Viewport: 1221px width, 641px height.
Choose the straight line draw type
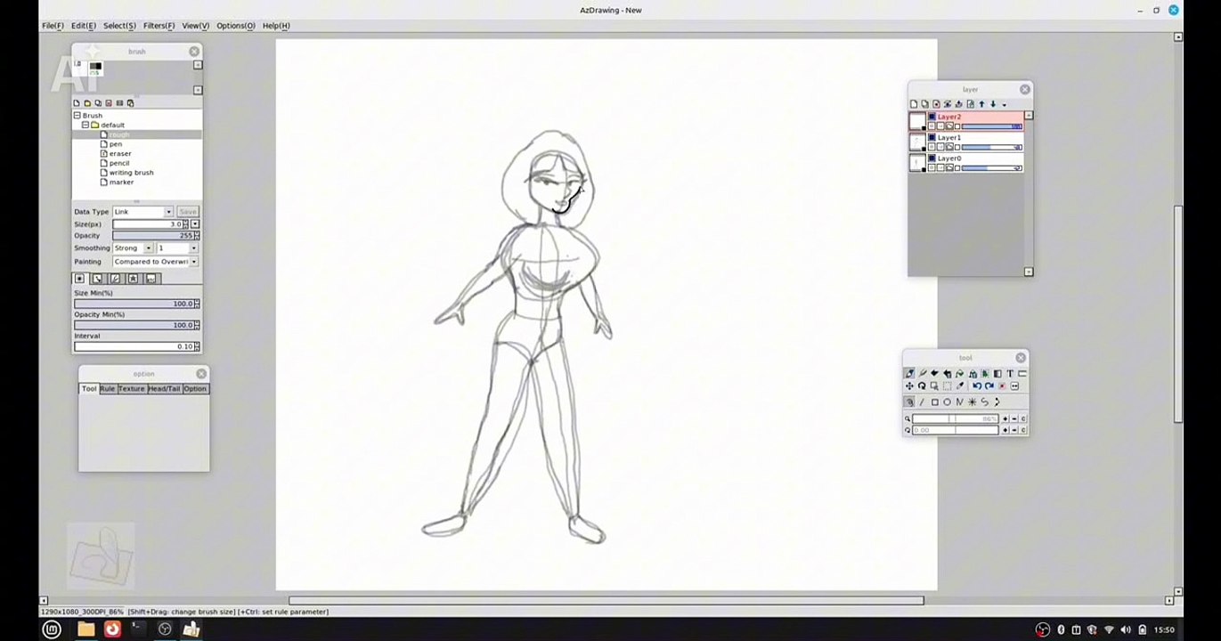[x=922, y=402]
